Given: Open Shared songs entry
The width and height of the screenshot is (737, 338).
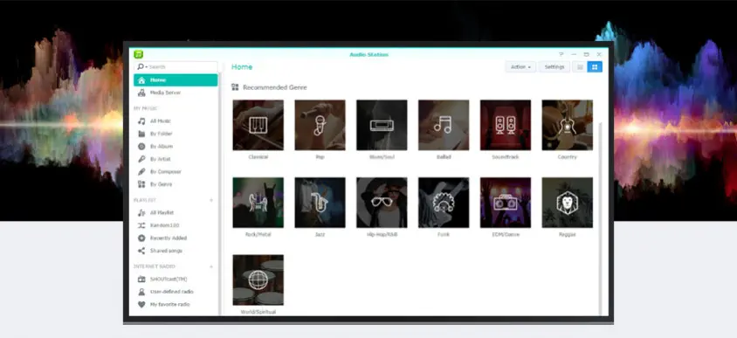Looking at the screenshot, I should (176, 251).
